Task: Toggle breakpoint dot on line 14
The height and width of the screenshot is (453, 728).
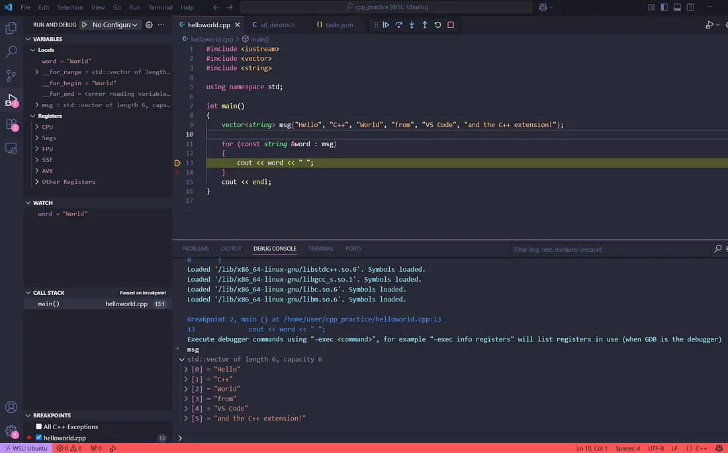Action: [x=177, y=172]
